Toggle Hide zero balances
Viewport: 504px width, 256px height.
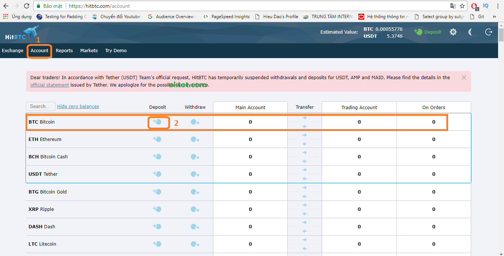coord(78,107)
